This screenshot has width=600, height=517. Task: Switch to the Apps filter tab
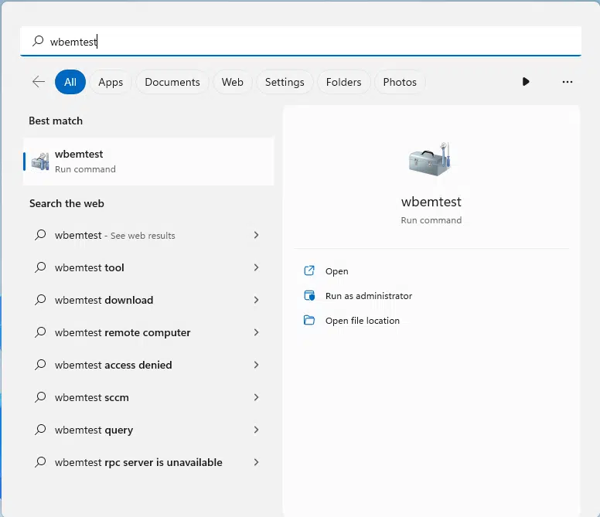pyautogui.click(x=111, y=82)
